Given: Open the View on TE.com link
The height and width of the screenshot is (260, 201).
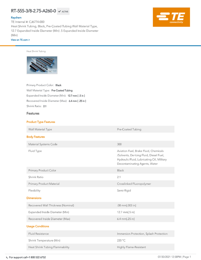Looking at the screenshot, I should click(20, 40).
